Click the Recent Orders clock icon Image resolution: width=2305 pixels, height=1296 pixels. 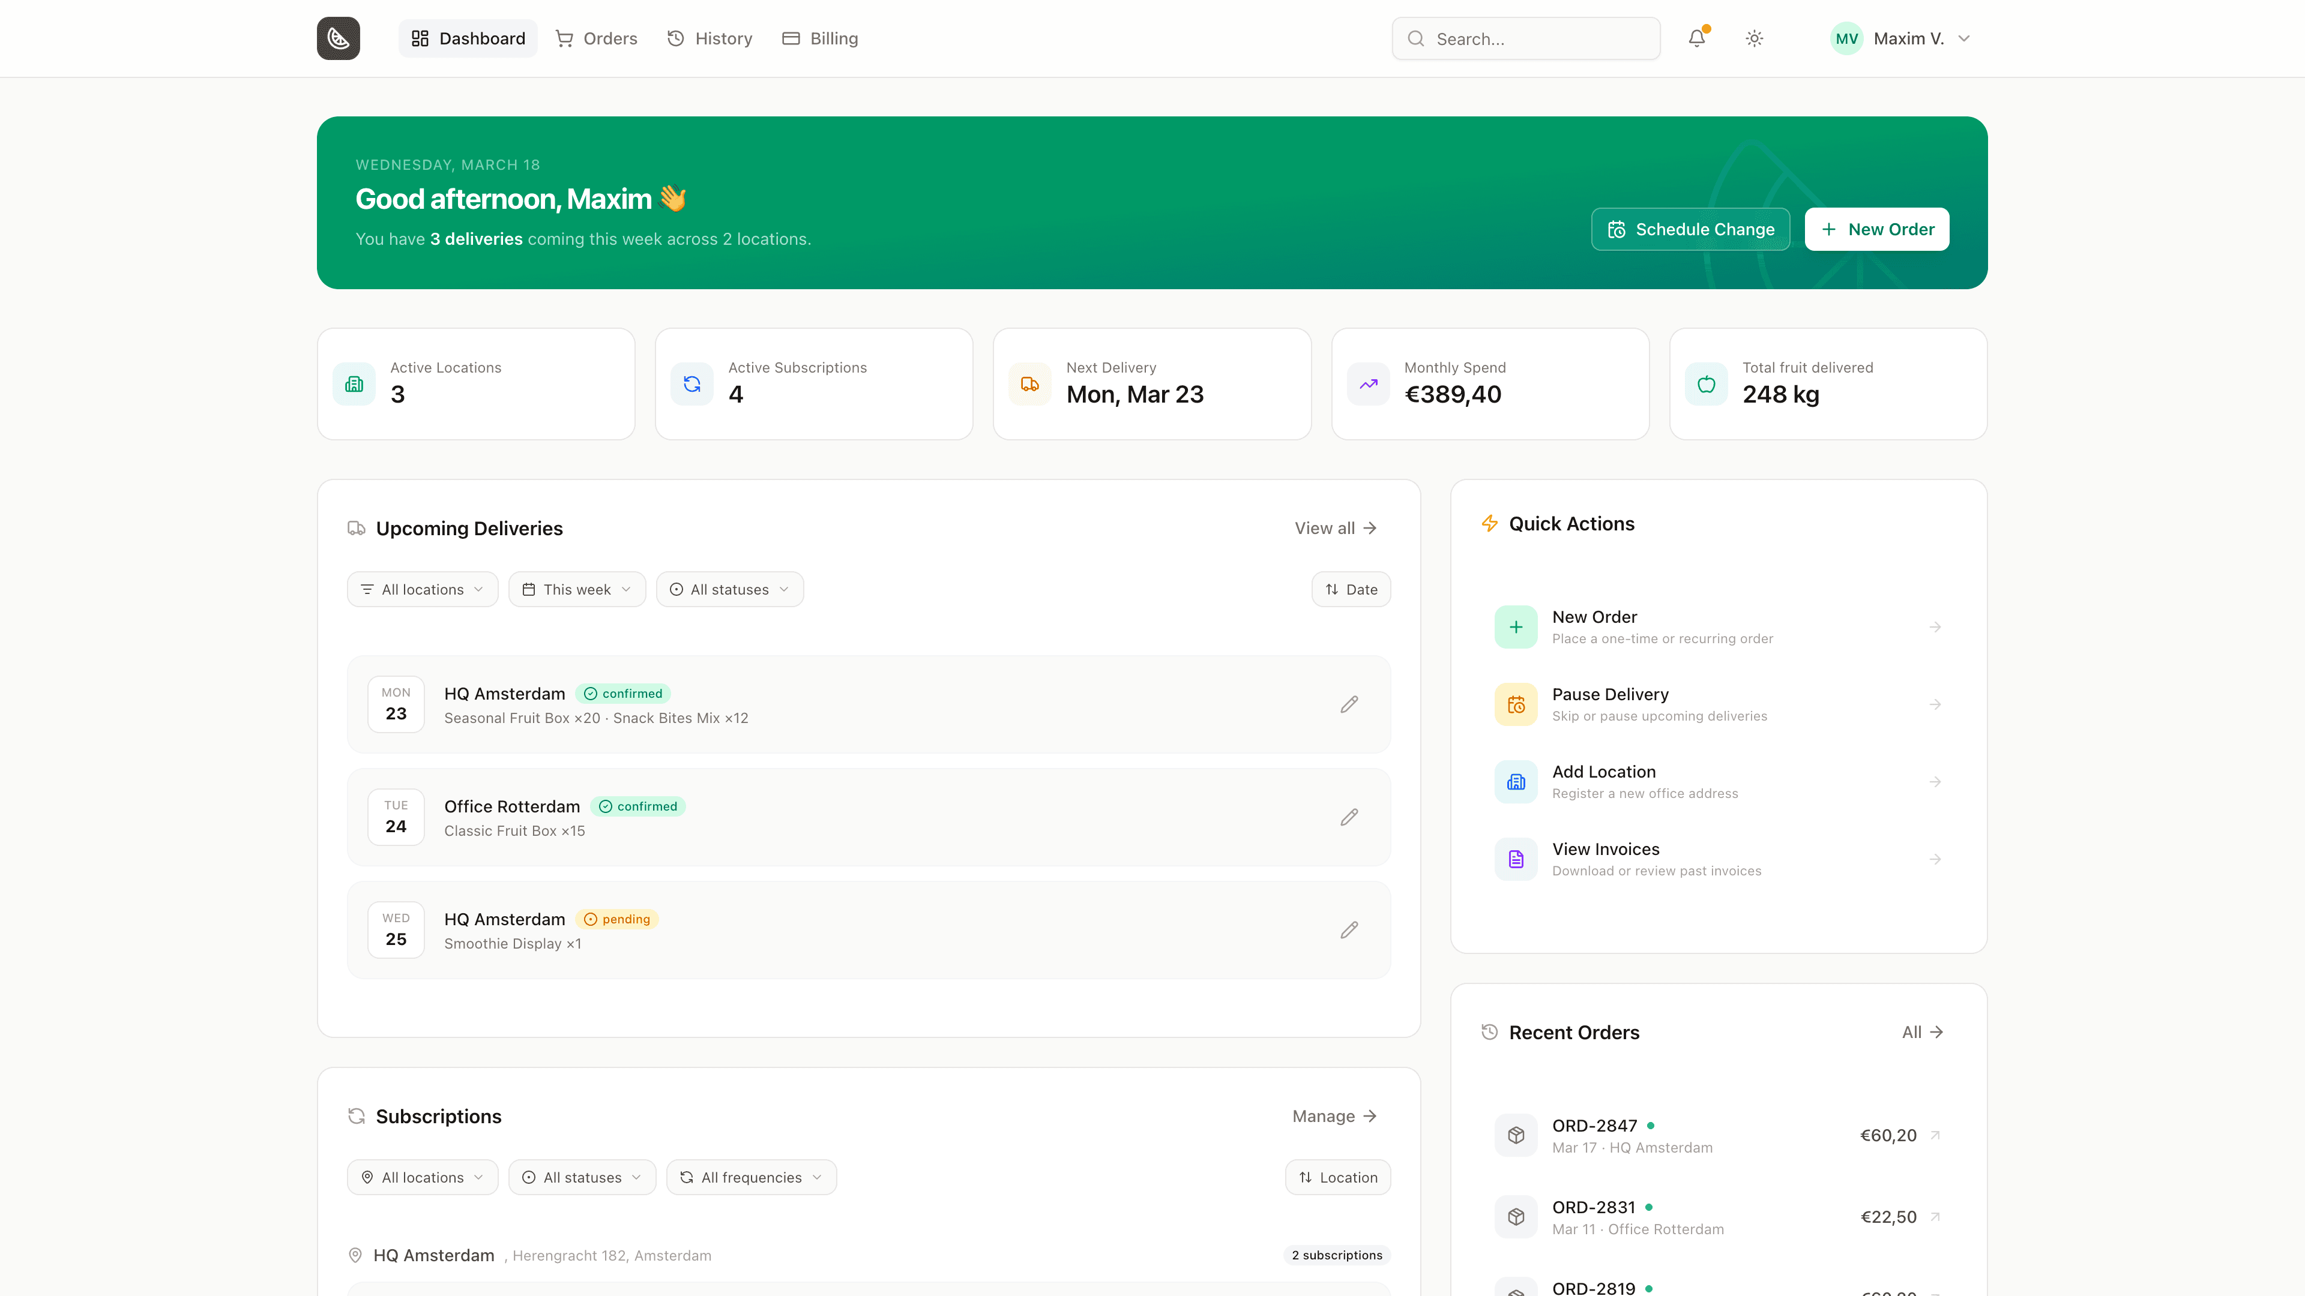point(1489,1032)
